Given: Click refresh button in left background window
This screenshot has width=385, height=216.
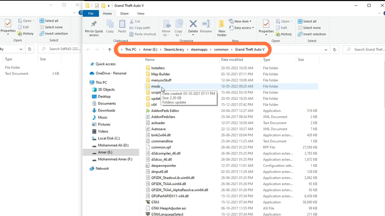Looking at the screenshot, I should tap(30, 49).
